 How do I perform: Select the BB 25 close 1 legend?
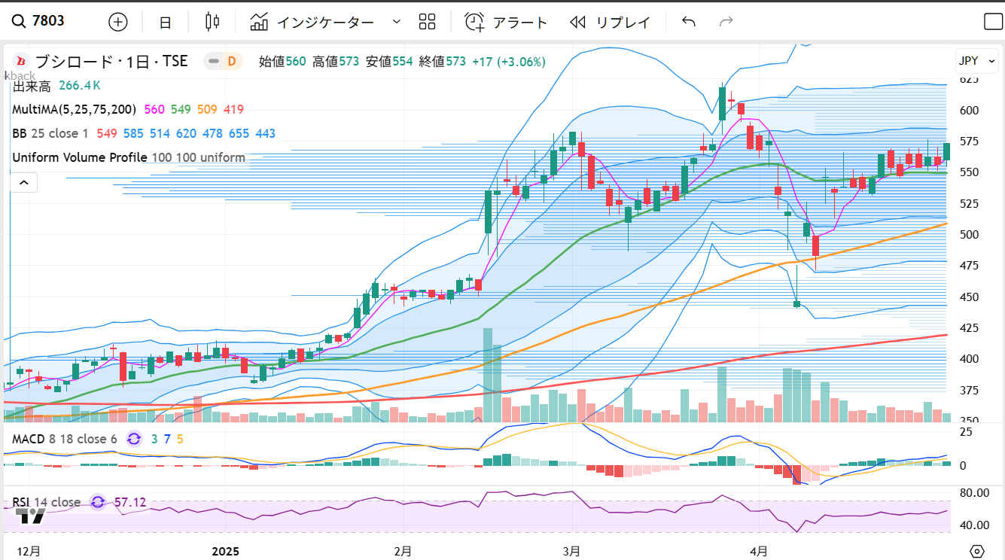click(50, 133)
